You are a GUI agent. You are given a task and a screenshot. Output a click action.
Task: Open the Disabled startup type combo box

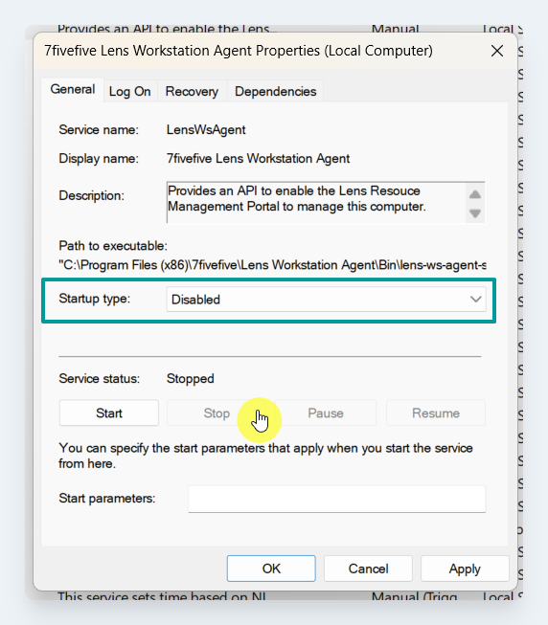click(x=326, y=299)
